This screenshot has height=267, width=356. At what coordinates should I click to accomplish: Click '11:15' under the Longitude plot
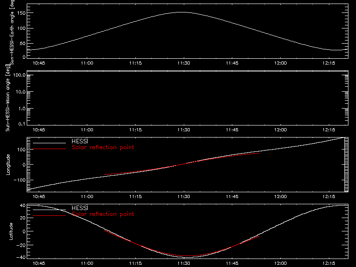136,196
